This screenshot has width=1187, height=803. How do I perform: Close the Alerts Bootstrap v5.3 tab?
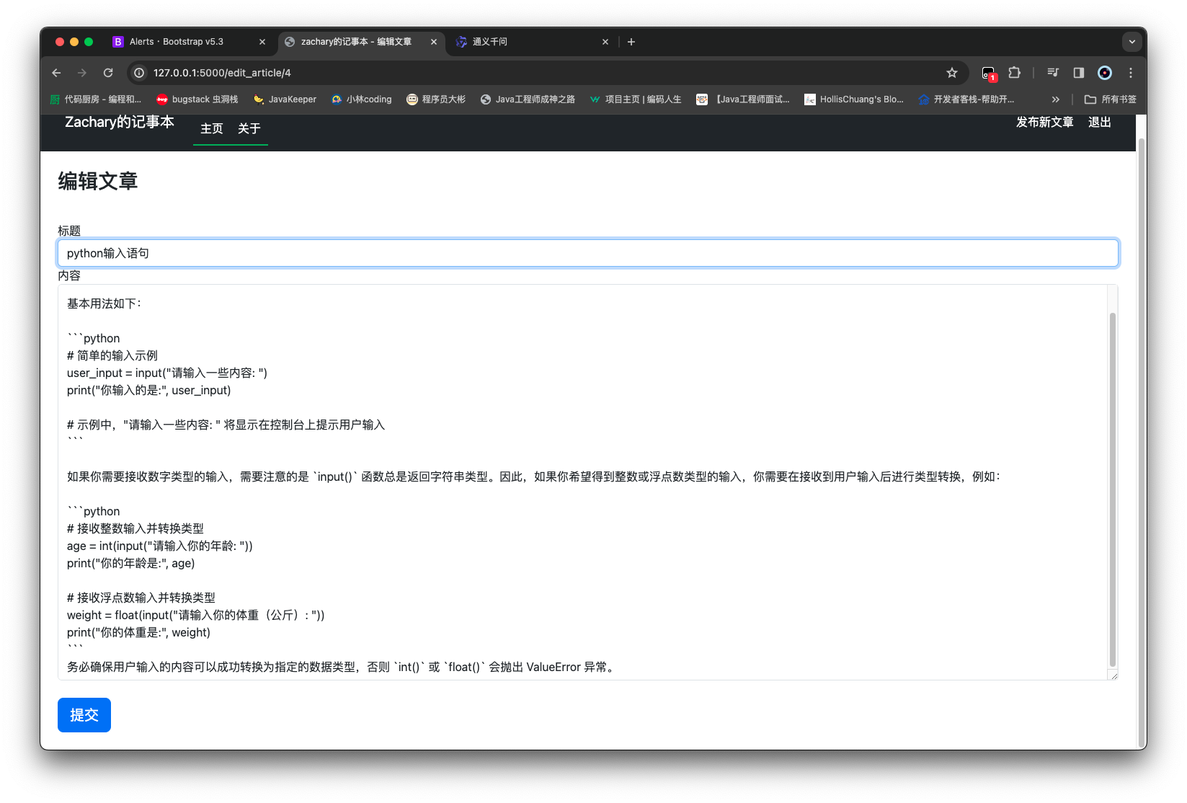pyautogui.click(x=262, y=42)
